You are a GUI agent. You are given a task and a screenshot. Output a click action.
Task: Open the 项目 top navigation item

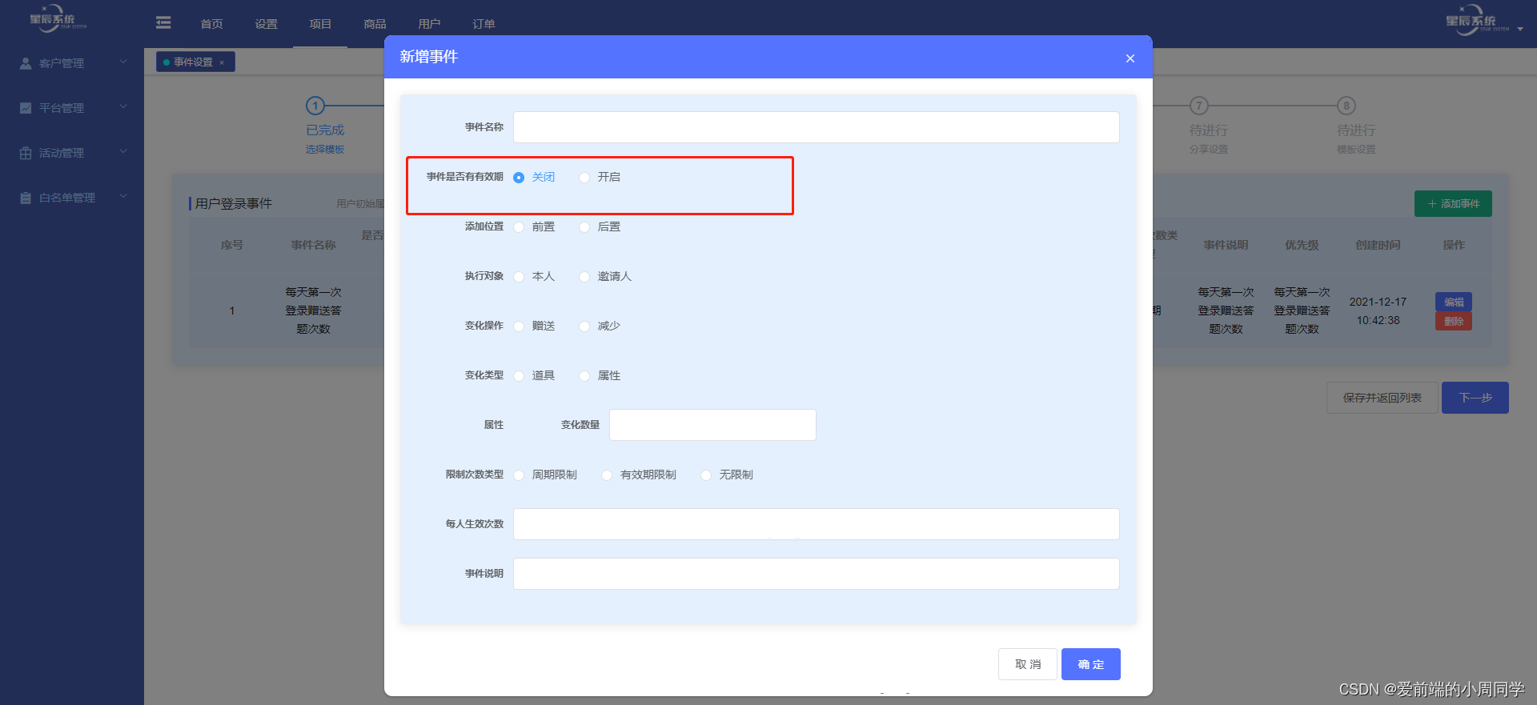(320, 24)
